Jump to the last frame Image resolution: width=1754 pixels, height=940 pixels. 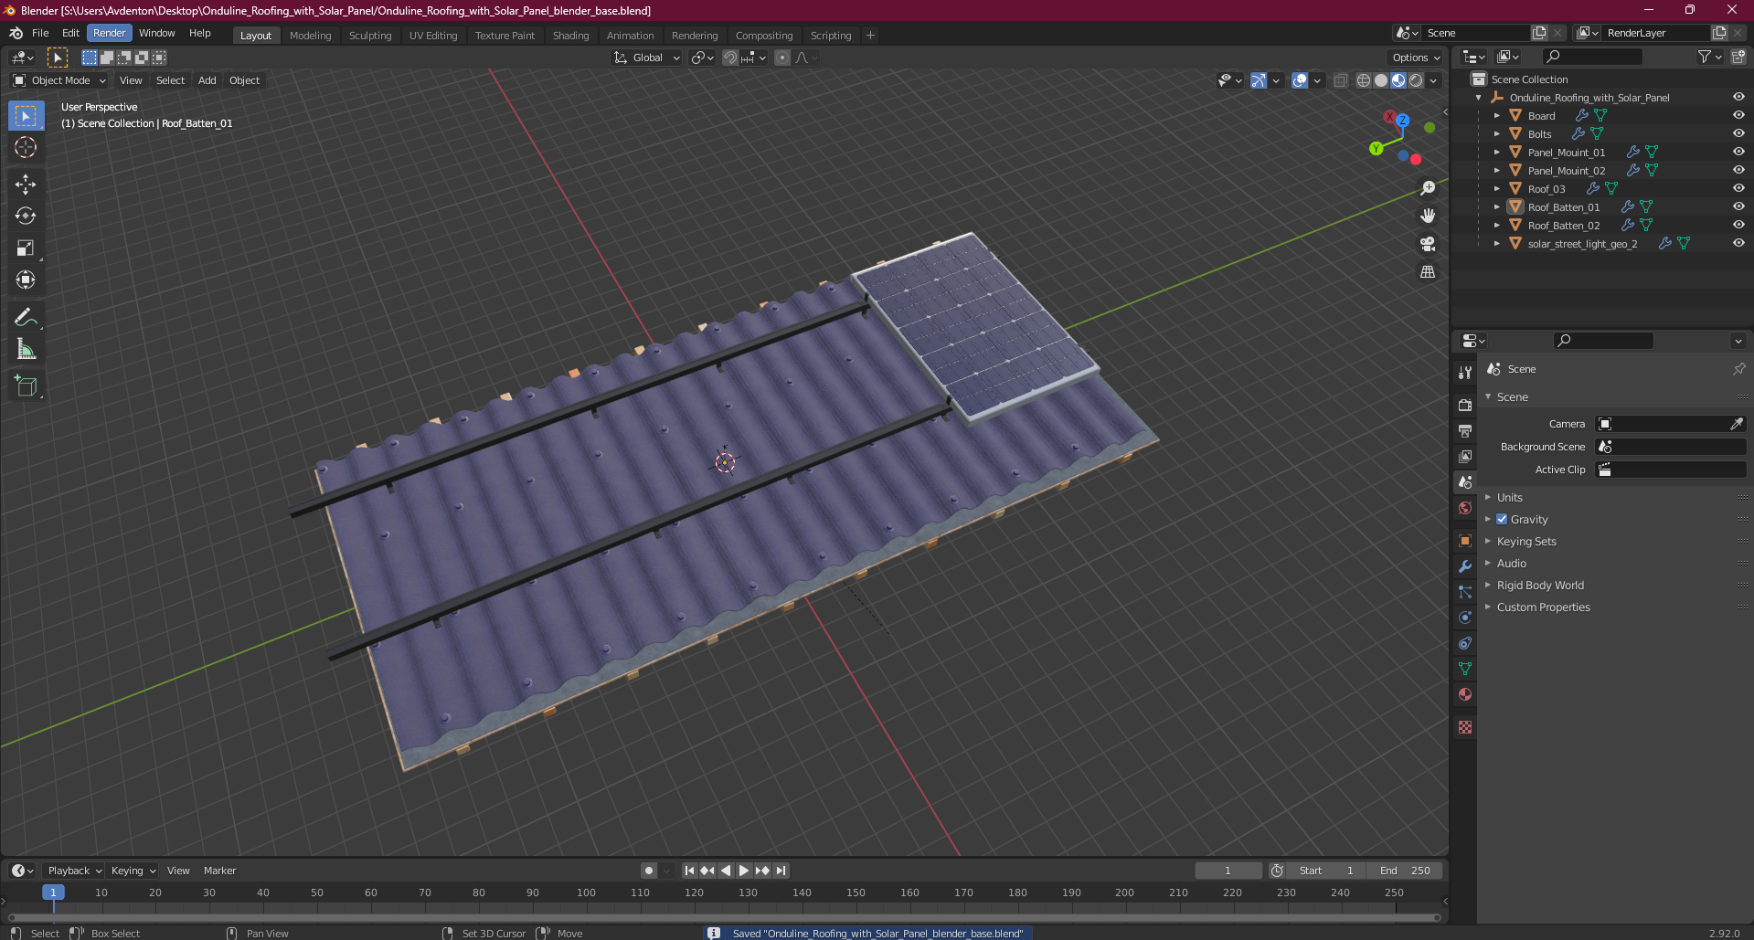pos(781,871)
